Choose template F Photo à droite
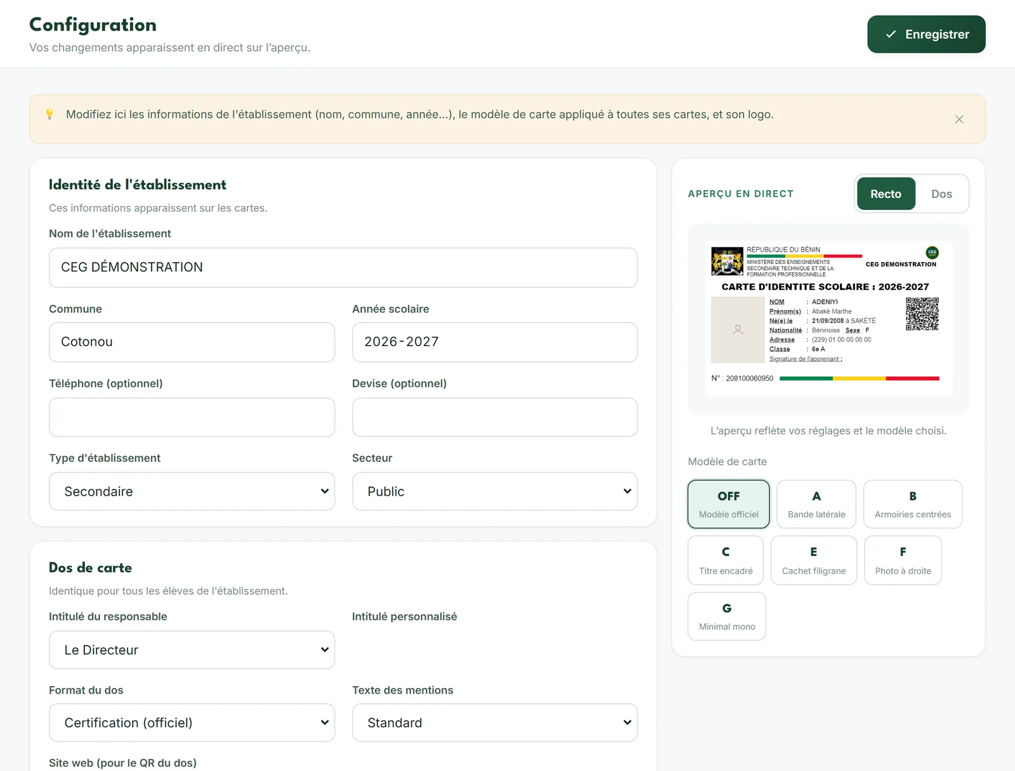The width and height of the screenshot is (1015, 771). point(903,560)
